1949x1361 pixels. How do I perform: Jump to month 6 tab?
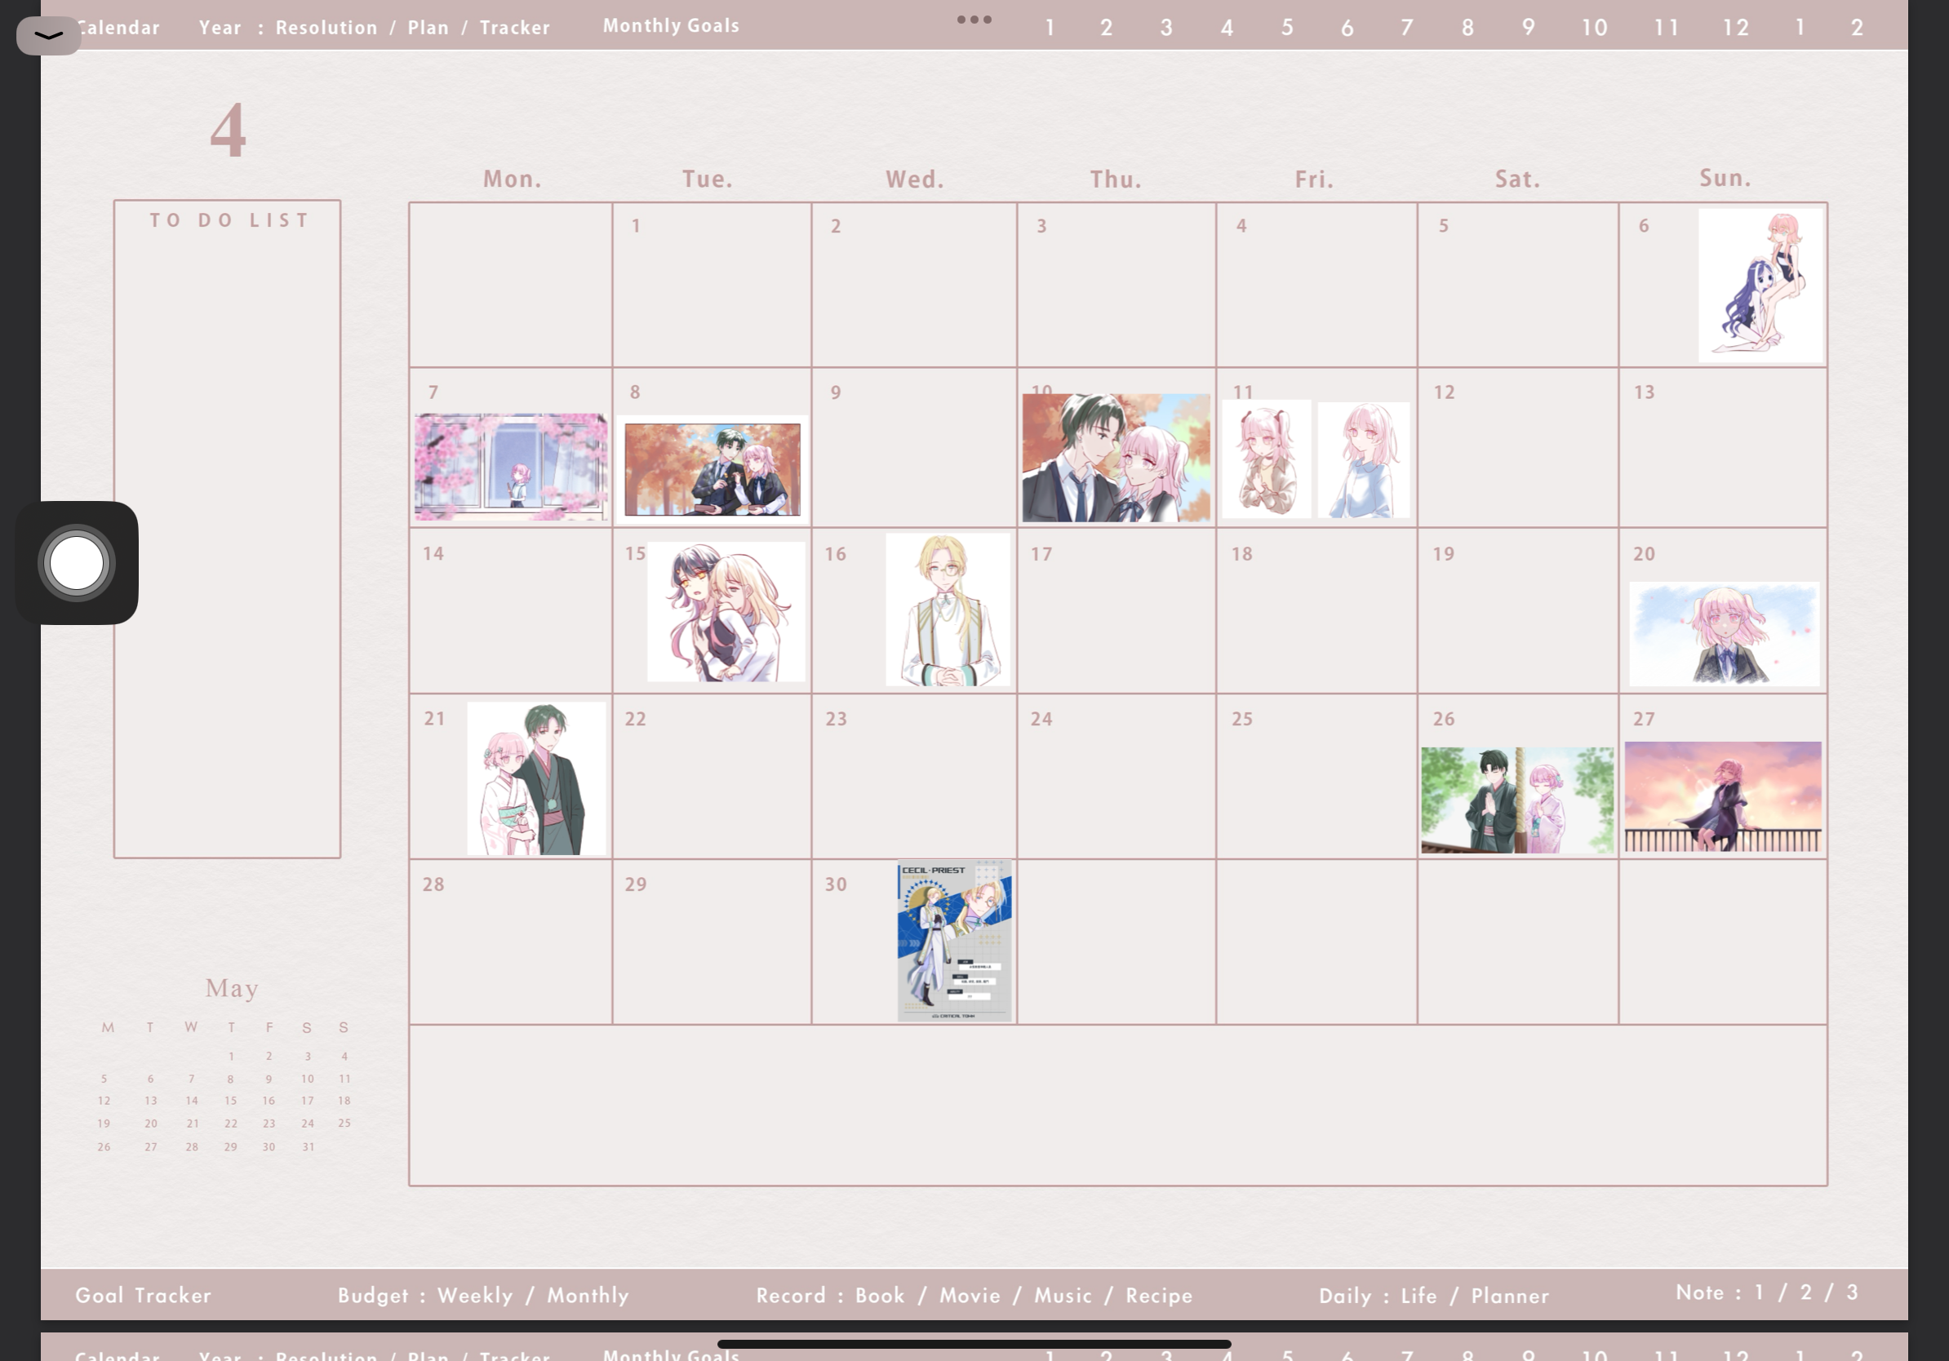point(1347,28)
